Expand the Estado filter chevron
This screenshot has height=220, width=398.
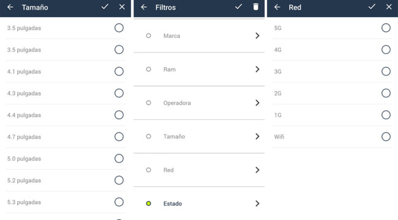point(257,204)
